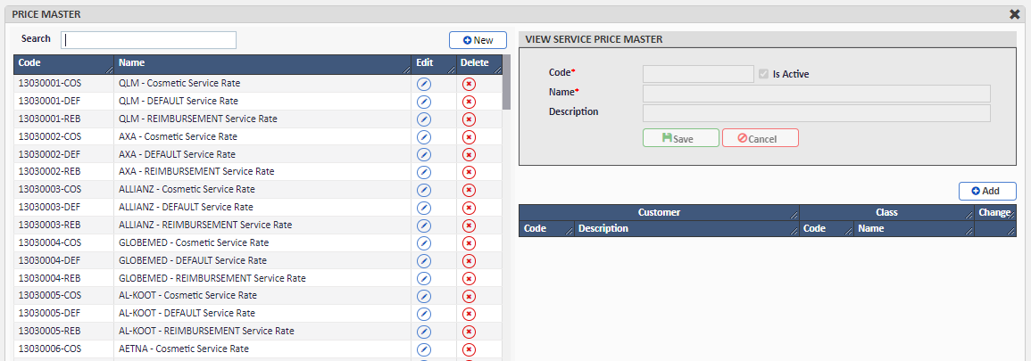Edit AXA - Cosmetic Service Rate
The height and width of the screenshot is (361, 1031).
point(424,137)
